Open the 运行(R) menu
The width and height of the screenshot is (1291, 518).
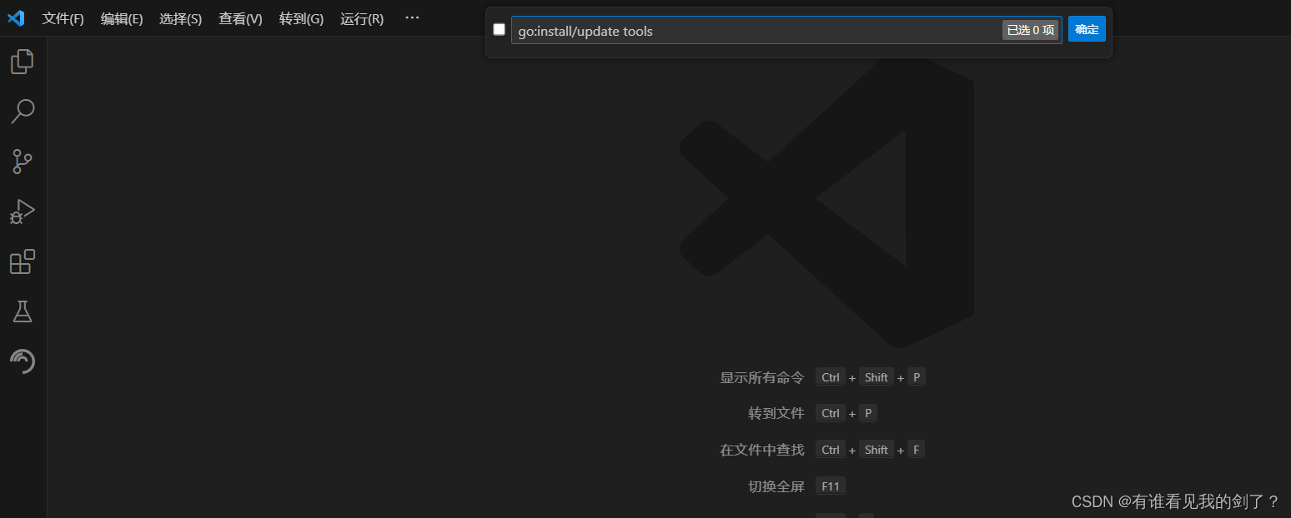point(362,18)
